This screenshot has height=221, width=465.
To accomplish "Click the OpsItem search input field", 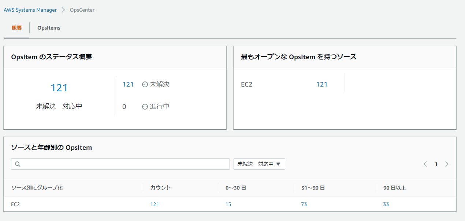I will tap(120, 164).
